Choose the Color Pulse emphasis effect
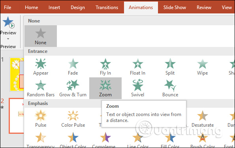Image resolution: width=235 pixels, height=148 pixels. [73, 118]
